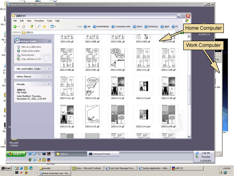Switch to Testing Application taskbar button

click(154, 168)
